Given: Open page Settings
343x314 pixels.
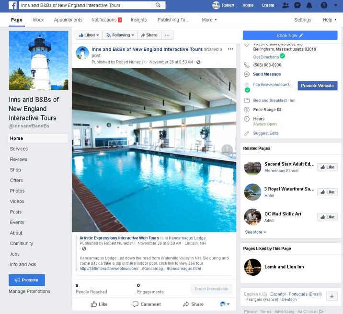Looking at the screenshot, I should [303, 20].
